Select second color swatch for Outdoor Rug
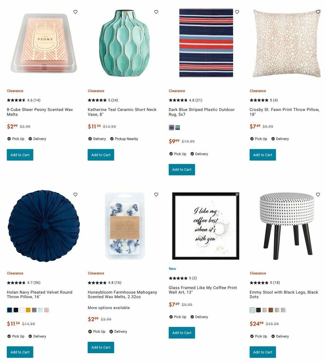The width and height of the screenshot is (326, 363). pyautogui.click(x=177, y=127)
